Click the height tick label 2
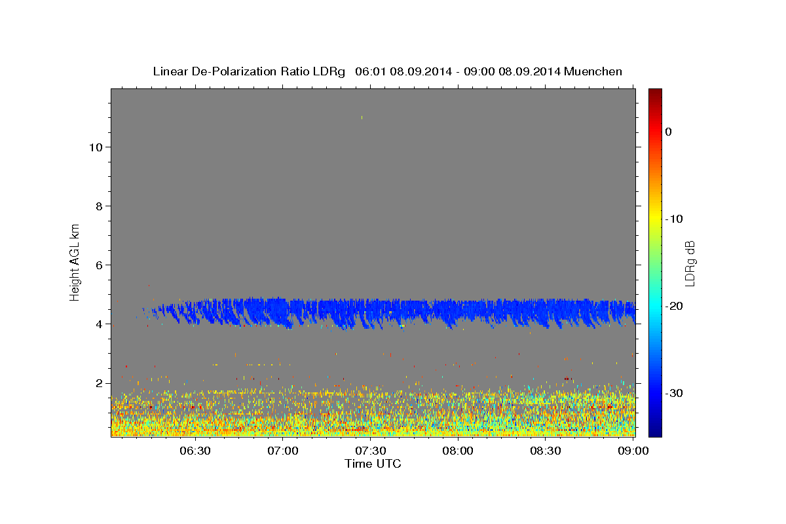The width and height of the screenshot is (786, 524). (98, 383)
